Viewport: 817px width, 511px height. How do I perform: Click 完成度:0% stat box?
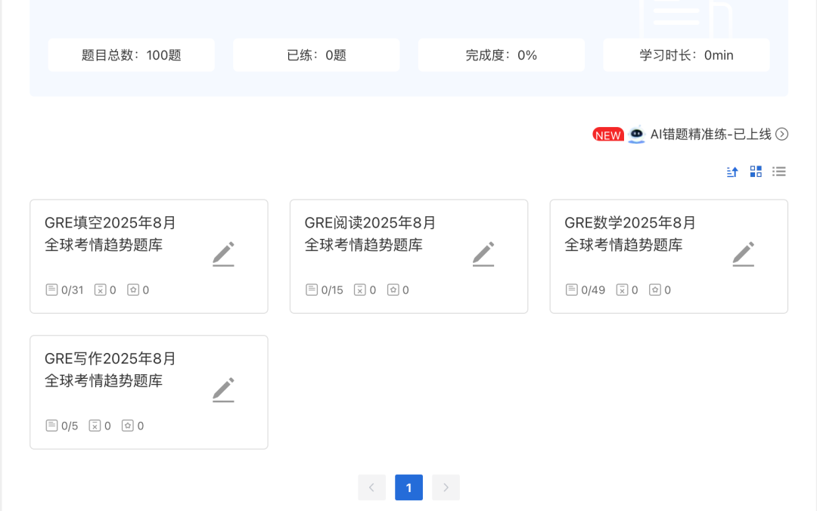click(502, 55)
